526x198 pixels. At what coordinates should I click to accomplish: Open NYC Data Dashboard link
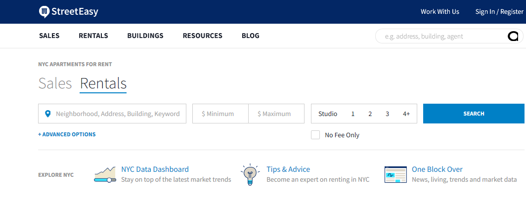155,169
